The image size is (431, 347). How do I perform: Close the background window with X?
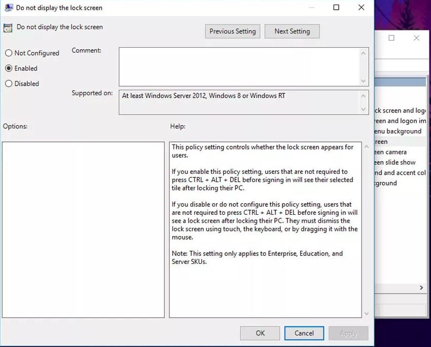[416, 38]
